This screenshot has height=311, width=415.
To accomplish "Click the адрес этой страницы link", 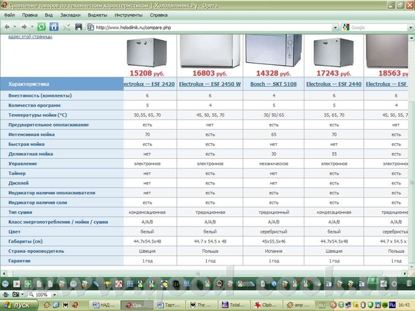I will click(30, 37).
